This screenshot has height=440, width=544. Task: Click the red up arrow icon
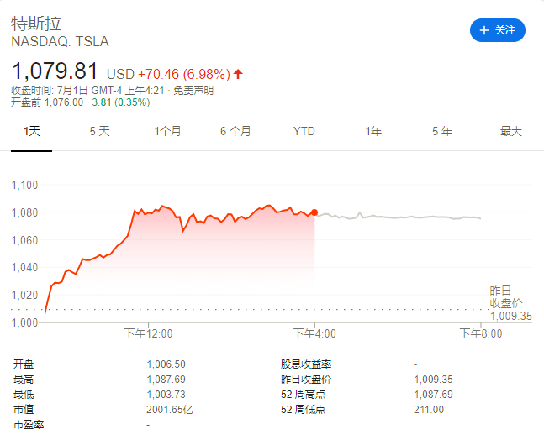(x=238, y=73)
